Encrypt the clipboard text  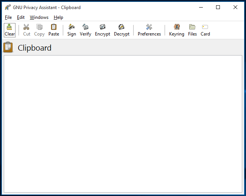[x=103, y=30]
